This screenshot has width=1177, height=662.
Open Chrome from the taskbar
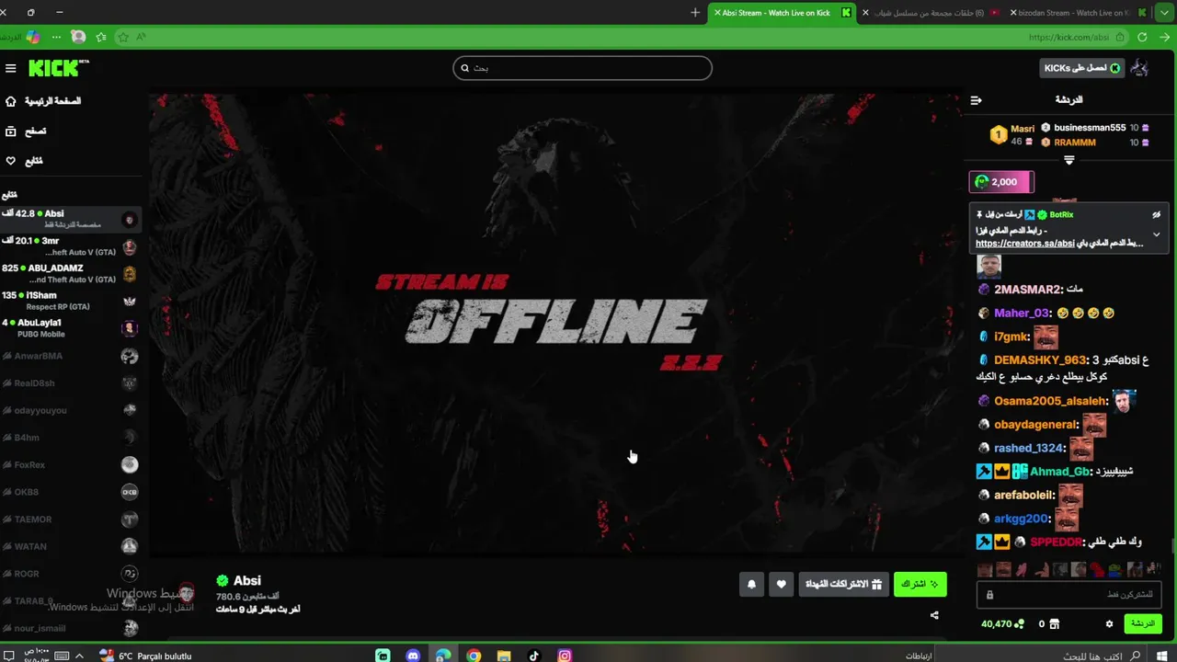(474, 656)
